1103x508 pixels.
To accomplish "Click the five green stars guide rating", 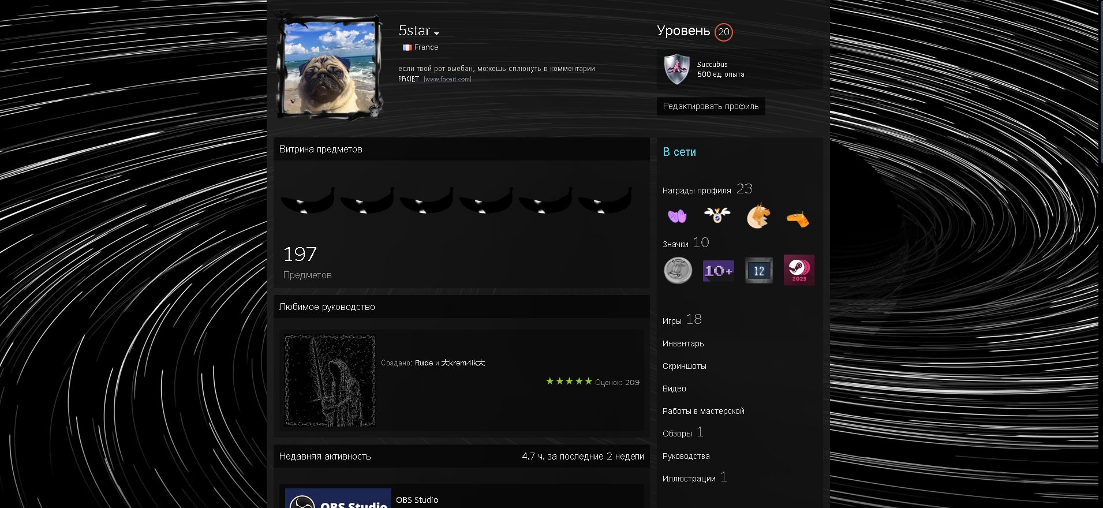I will (x=569, y=381).
